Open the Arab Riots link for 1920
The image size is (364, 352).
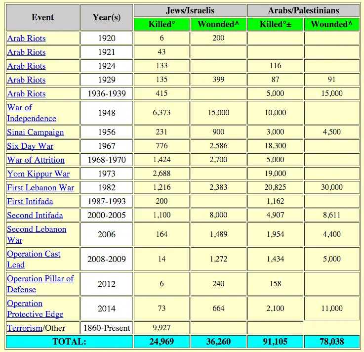click(26, 39)
